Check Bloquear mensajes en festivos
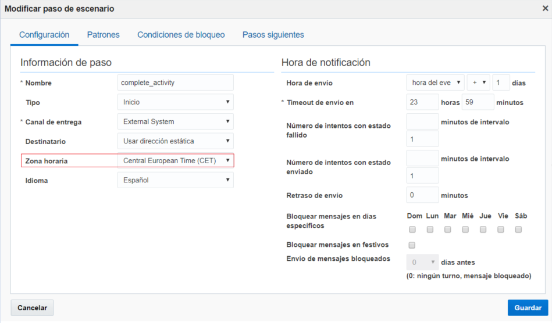Viewport: 552px width, 323px height. click(x=412, y=245)
